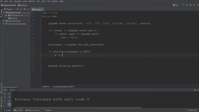
Task: Click the Favorites star icon on left strip
Action: pyautogui.click(x=1, y=106)
